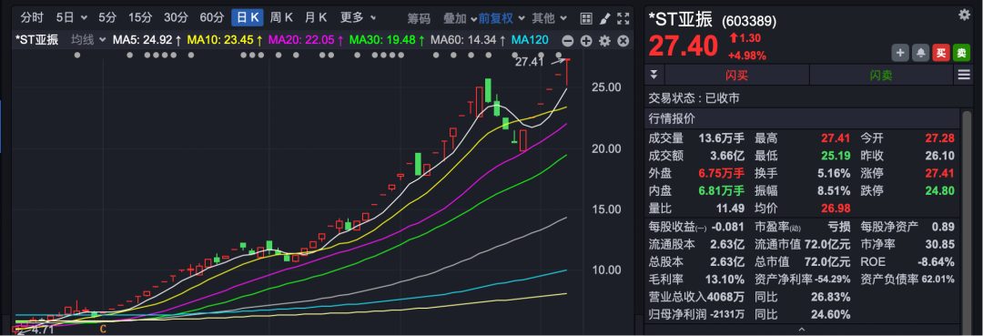Screen dimensions: 983x336
Task: Toggle the MA10 yellow line label
Action: pos(226,40)
